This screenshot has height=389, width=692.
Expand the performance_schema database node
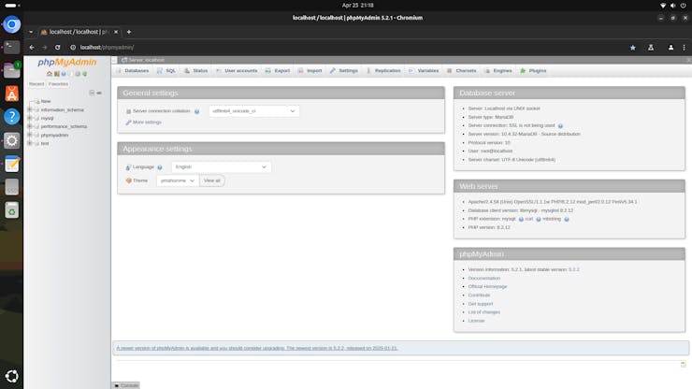pyautogui.click(x=30, y=126)
